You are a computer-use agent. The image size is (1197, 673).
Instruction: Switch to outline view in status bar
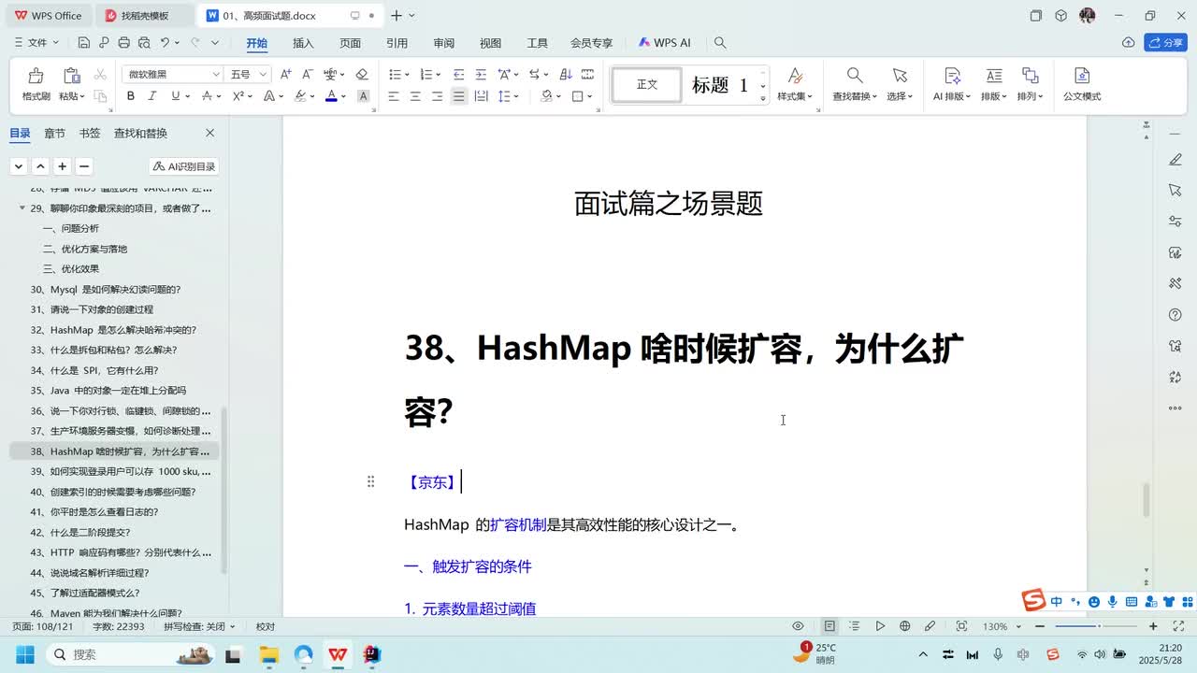(855, 626)
